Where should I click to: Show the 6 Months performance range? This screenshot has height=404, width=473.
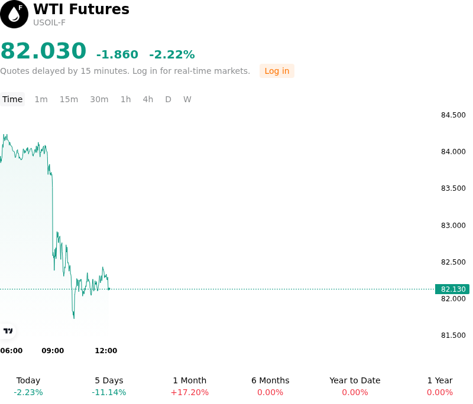click(x=270, y=386)
